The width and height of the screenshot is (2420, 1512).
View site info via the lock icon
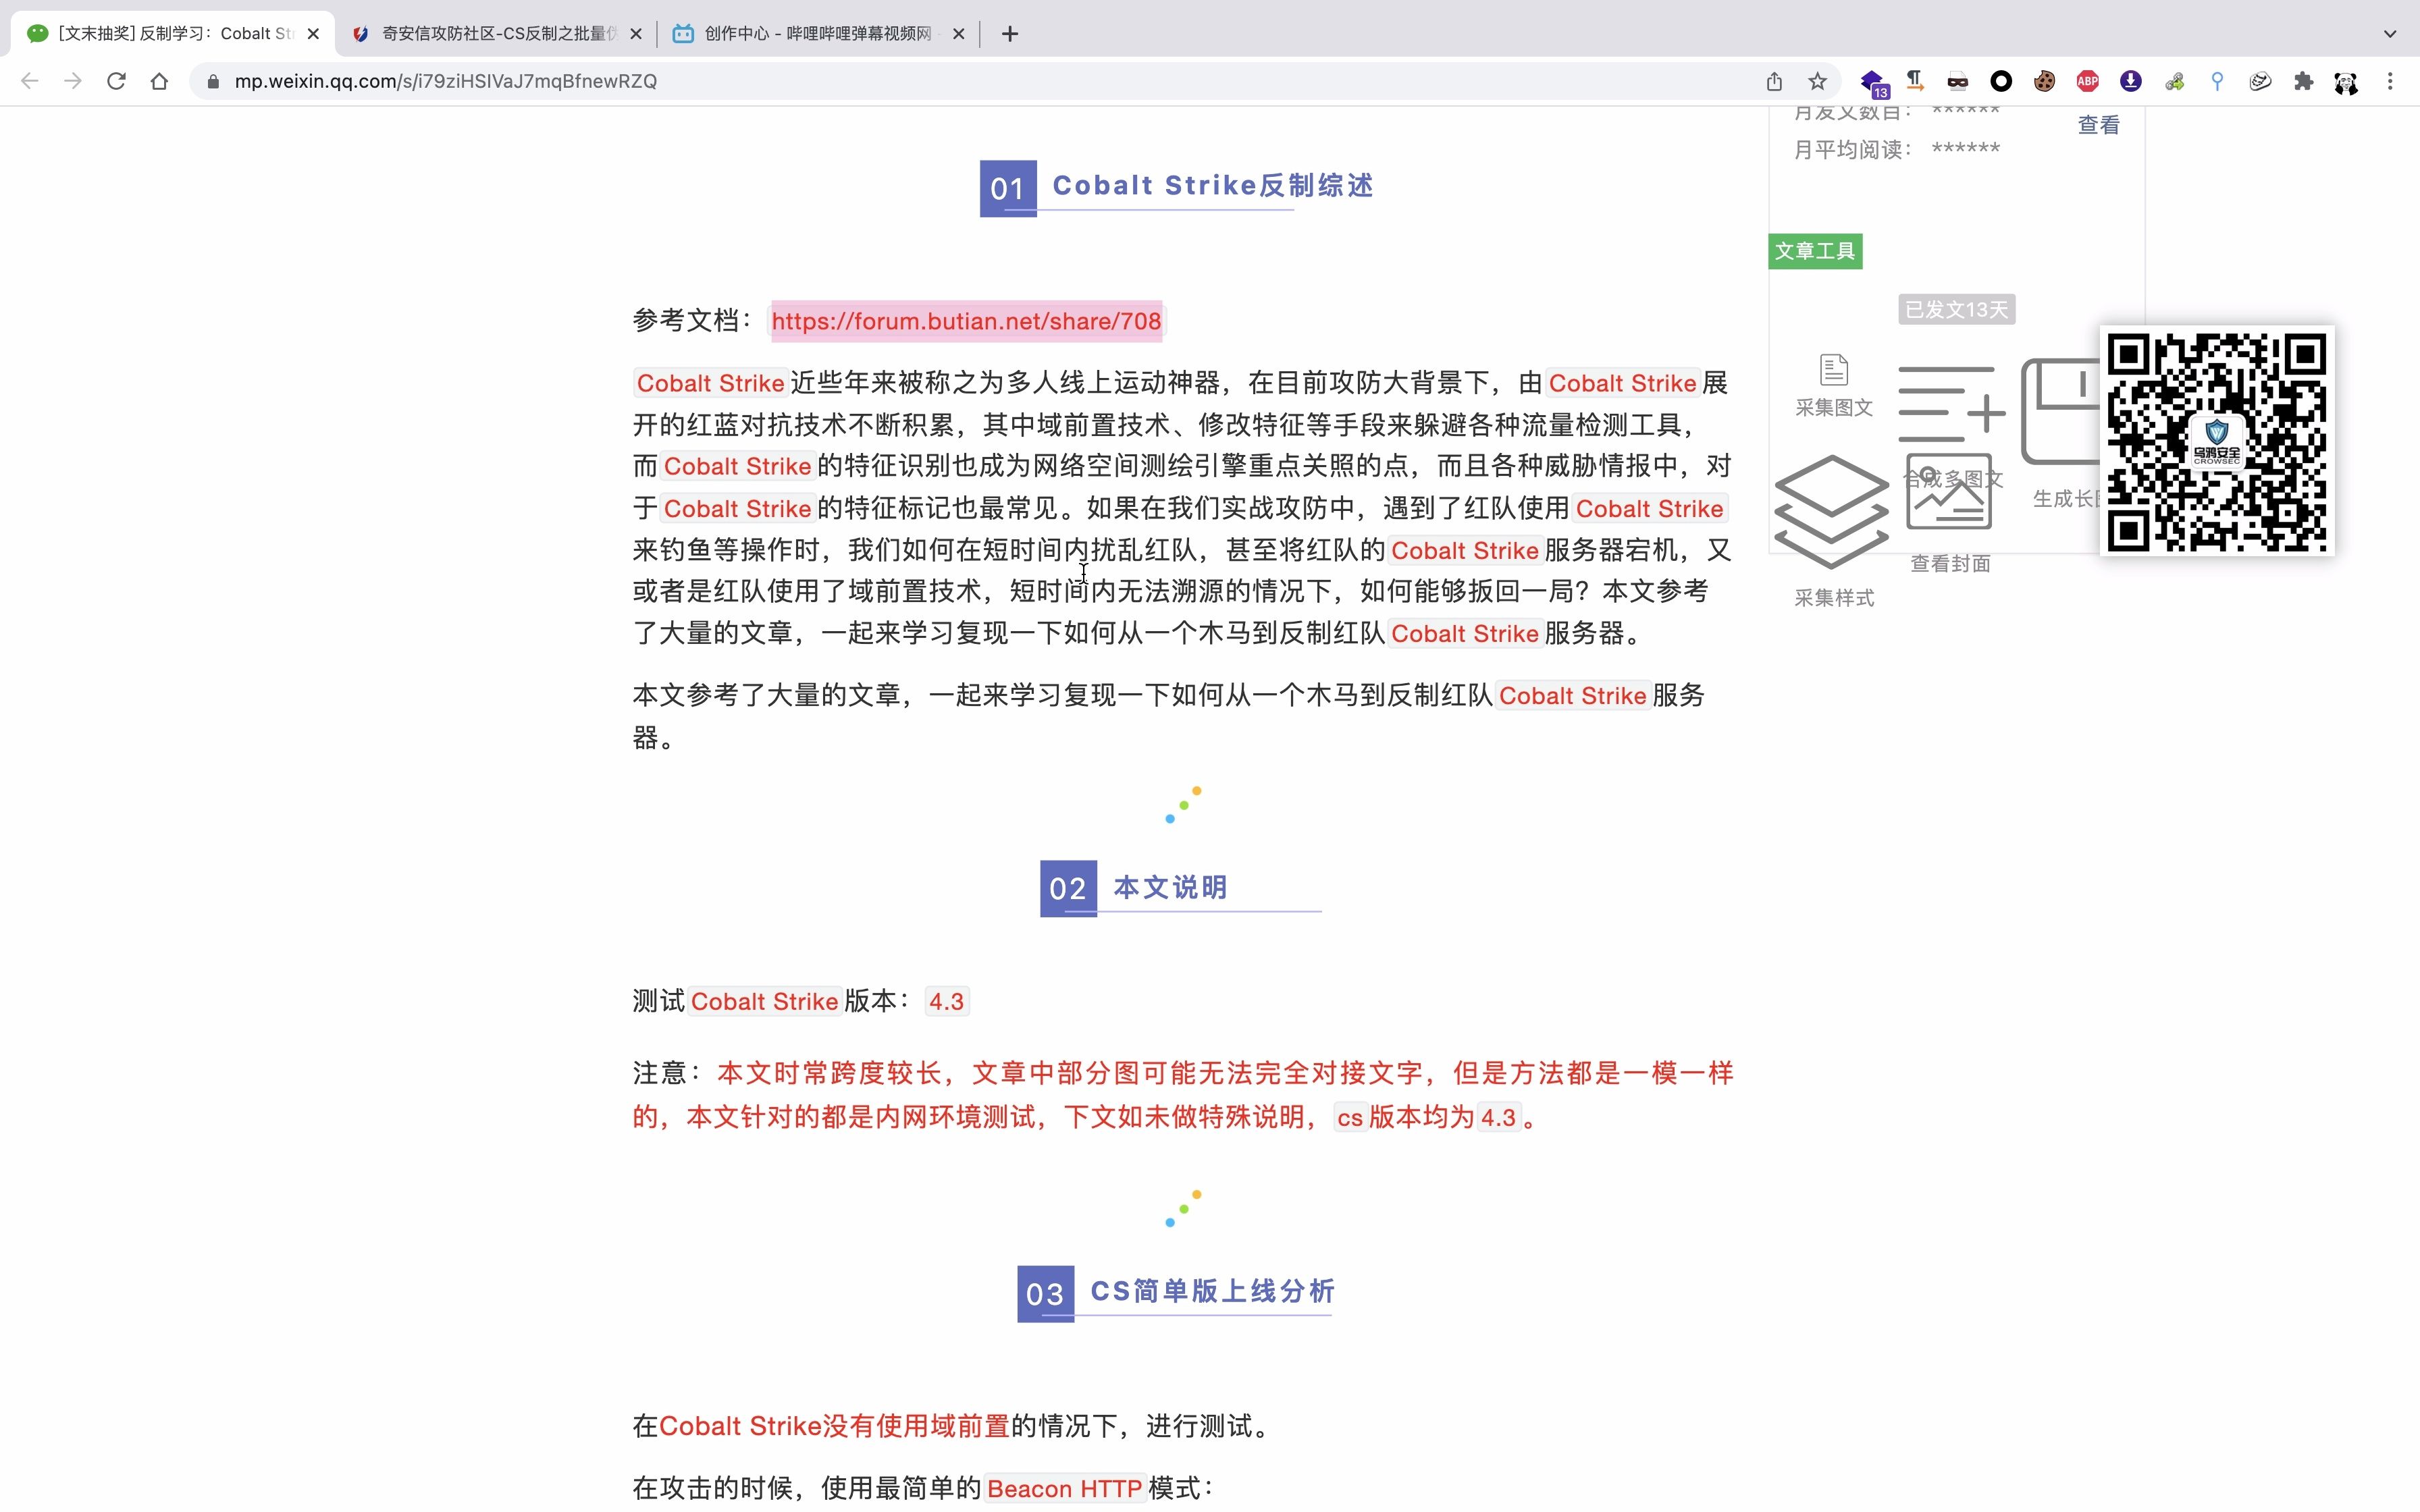click(x=212, y=81)
